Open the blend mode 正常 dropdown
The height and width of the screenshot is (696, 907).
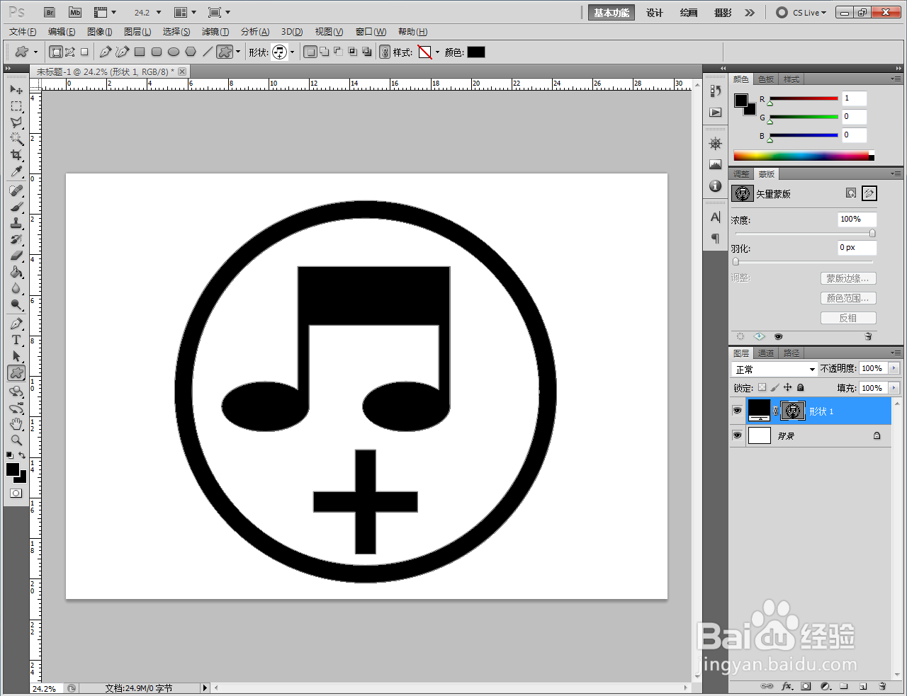[x=774, y=370]
